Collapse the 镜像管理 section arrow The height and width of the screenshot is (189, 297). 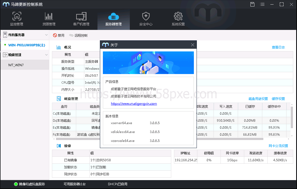click(46, 55)
